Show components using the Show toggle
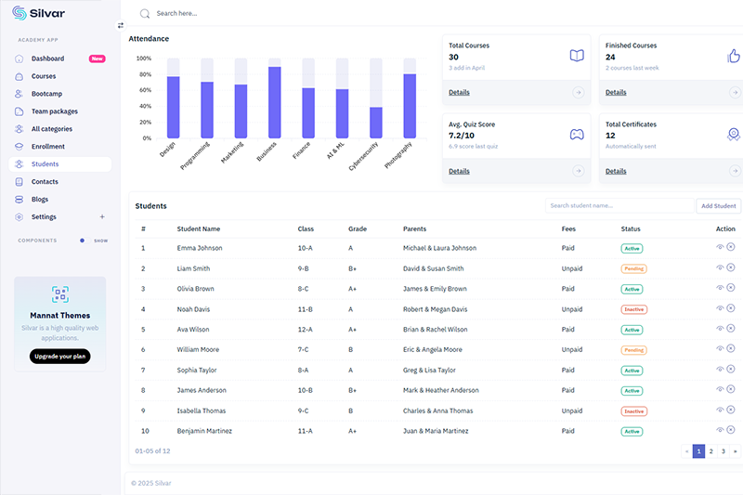Image resolution: width=743 pixels, height=495 pixels. (x=95, y=241)
